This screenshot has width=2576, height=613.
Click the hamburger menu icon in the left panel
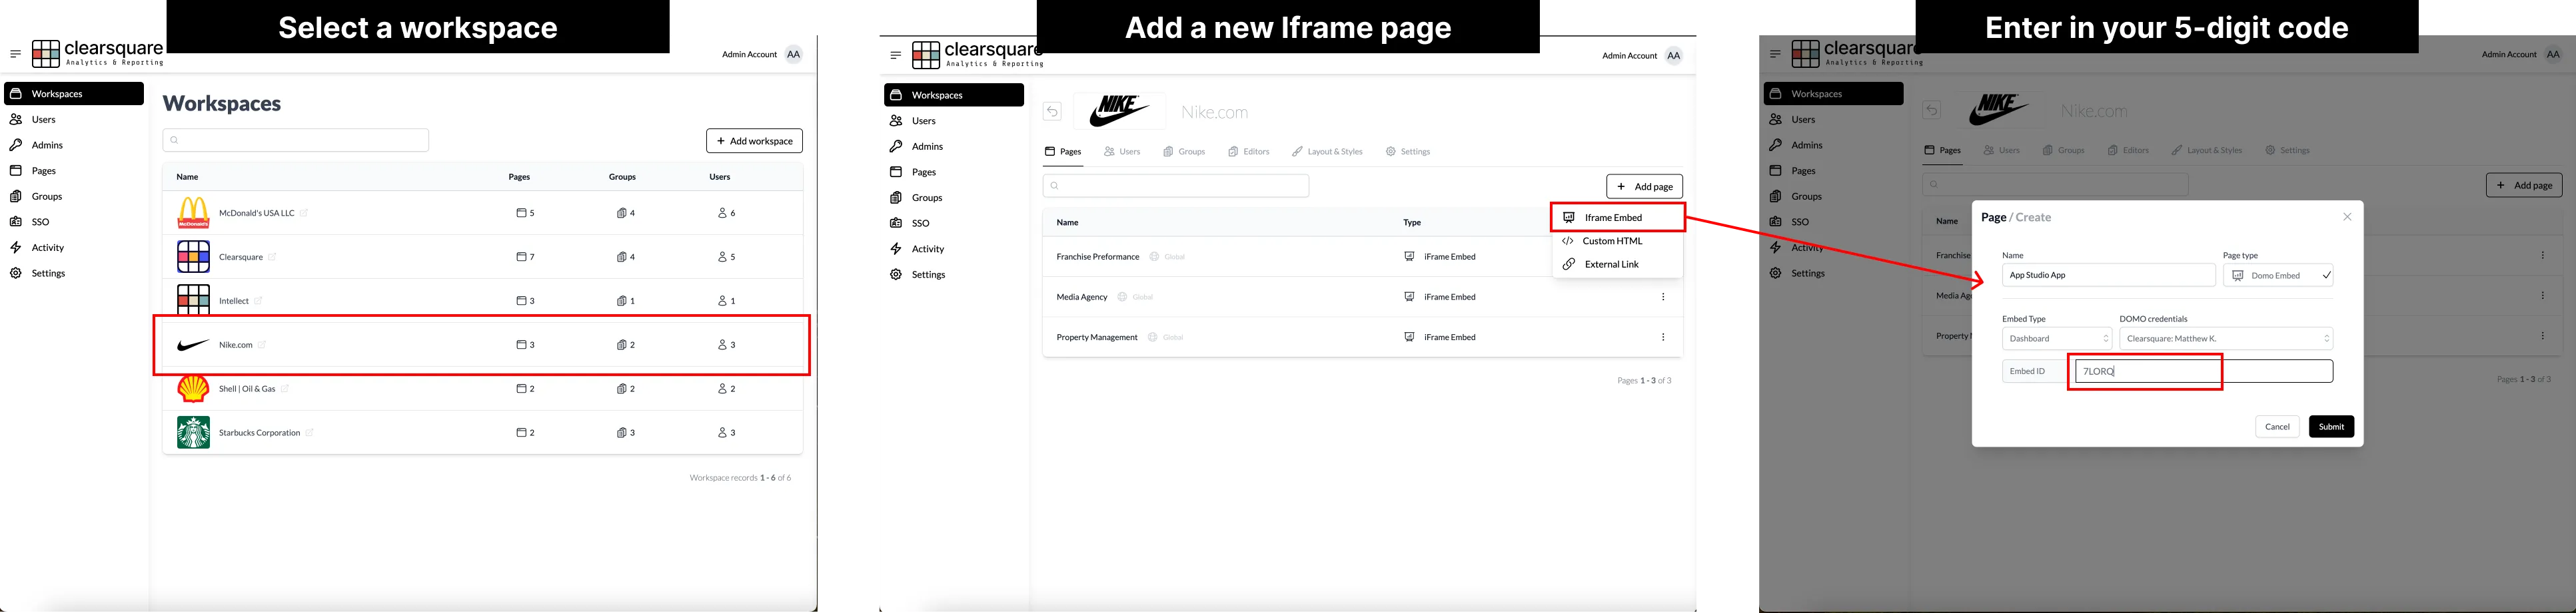[x=15, y=54]
